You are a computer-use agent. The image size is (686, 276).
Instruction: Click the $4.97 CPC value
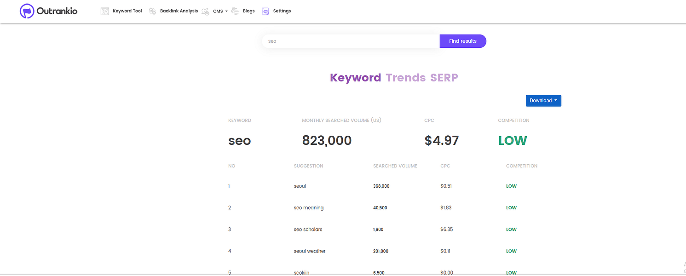click(x=442, y=141)
